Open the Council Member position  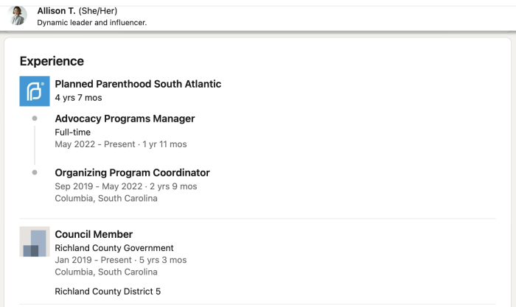[94, 234]
